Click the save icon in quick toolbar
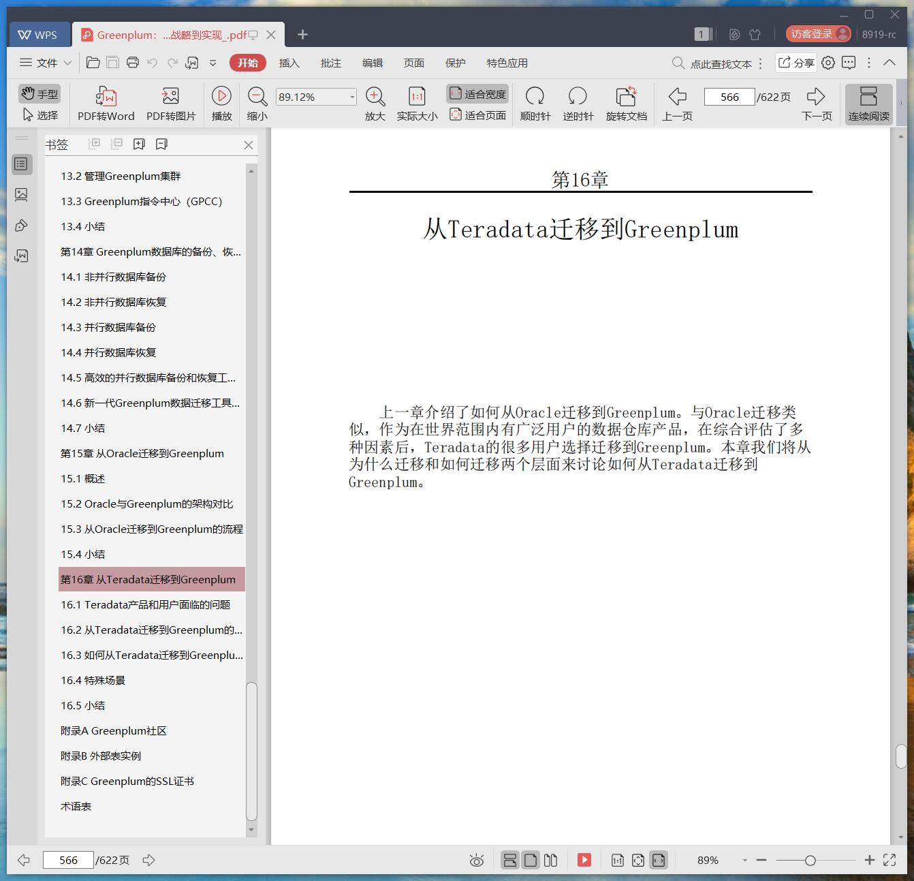The image size is (914, 881). 113,63
